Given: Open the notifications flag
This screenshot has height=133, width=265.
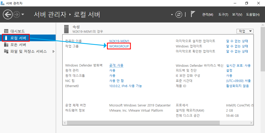Looking at the screenshot, I should click(x=193, y=14).
